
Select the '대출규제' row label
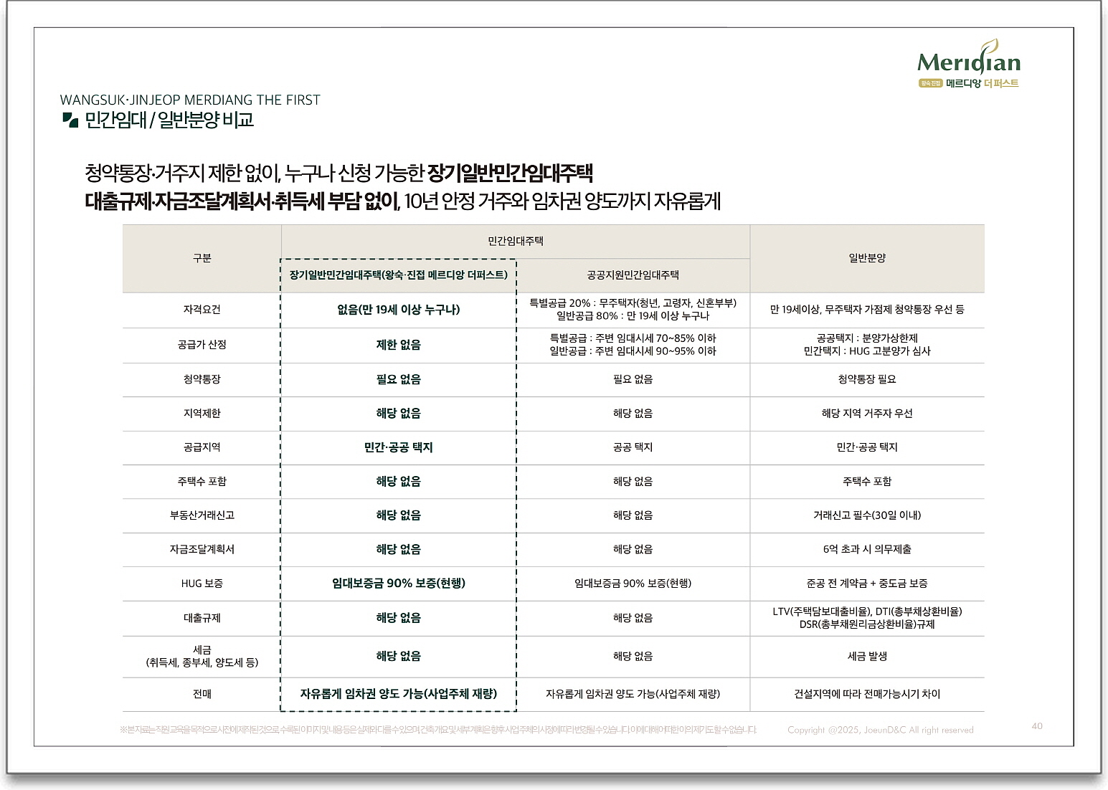coord(202,618)
